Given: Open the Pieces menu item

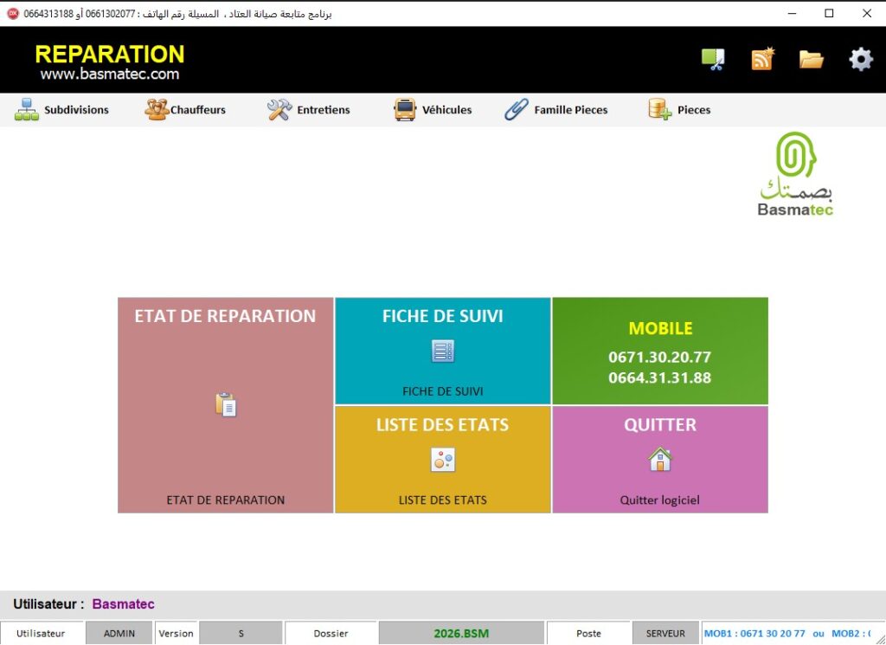Looking at the screenshot, I should [680, 110].
